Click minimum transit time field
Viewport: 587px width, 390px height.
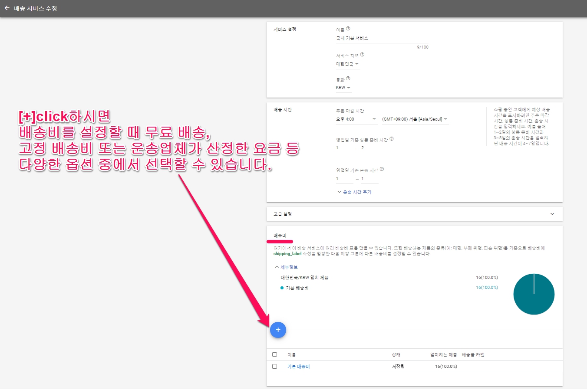[345, 179]
